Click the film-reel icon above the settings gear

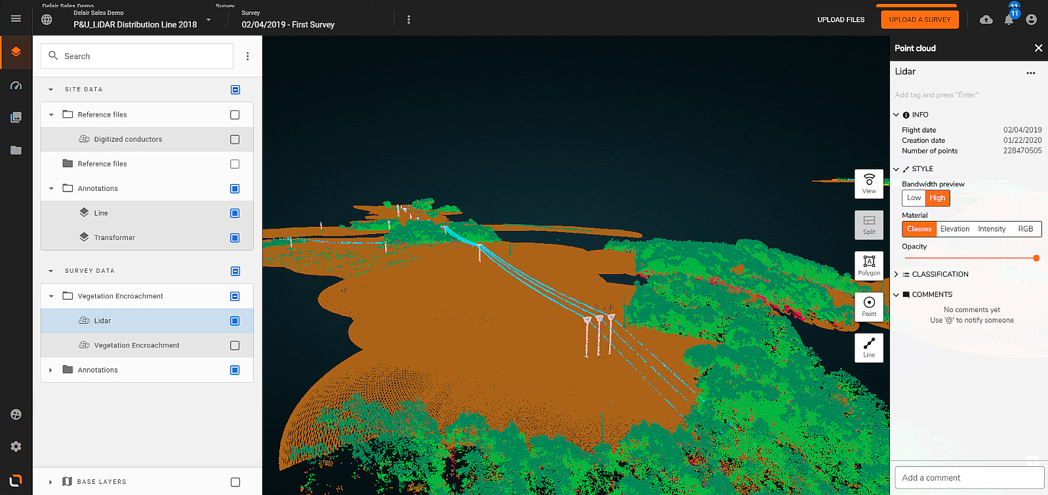16,414
